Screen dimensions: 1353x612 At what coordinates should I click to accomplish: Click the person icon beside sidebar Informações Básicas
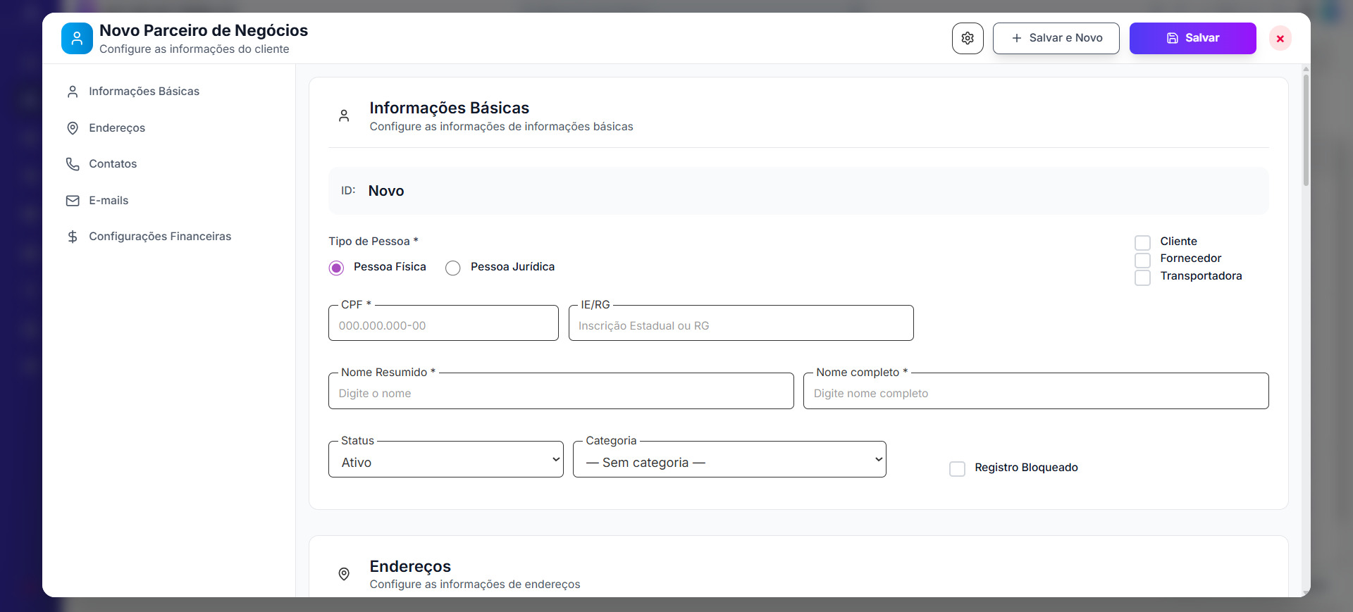(73, 92)
